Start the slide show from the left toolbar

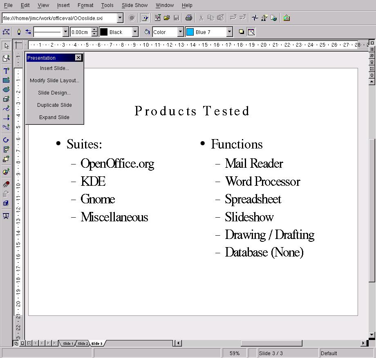point(6,216)
